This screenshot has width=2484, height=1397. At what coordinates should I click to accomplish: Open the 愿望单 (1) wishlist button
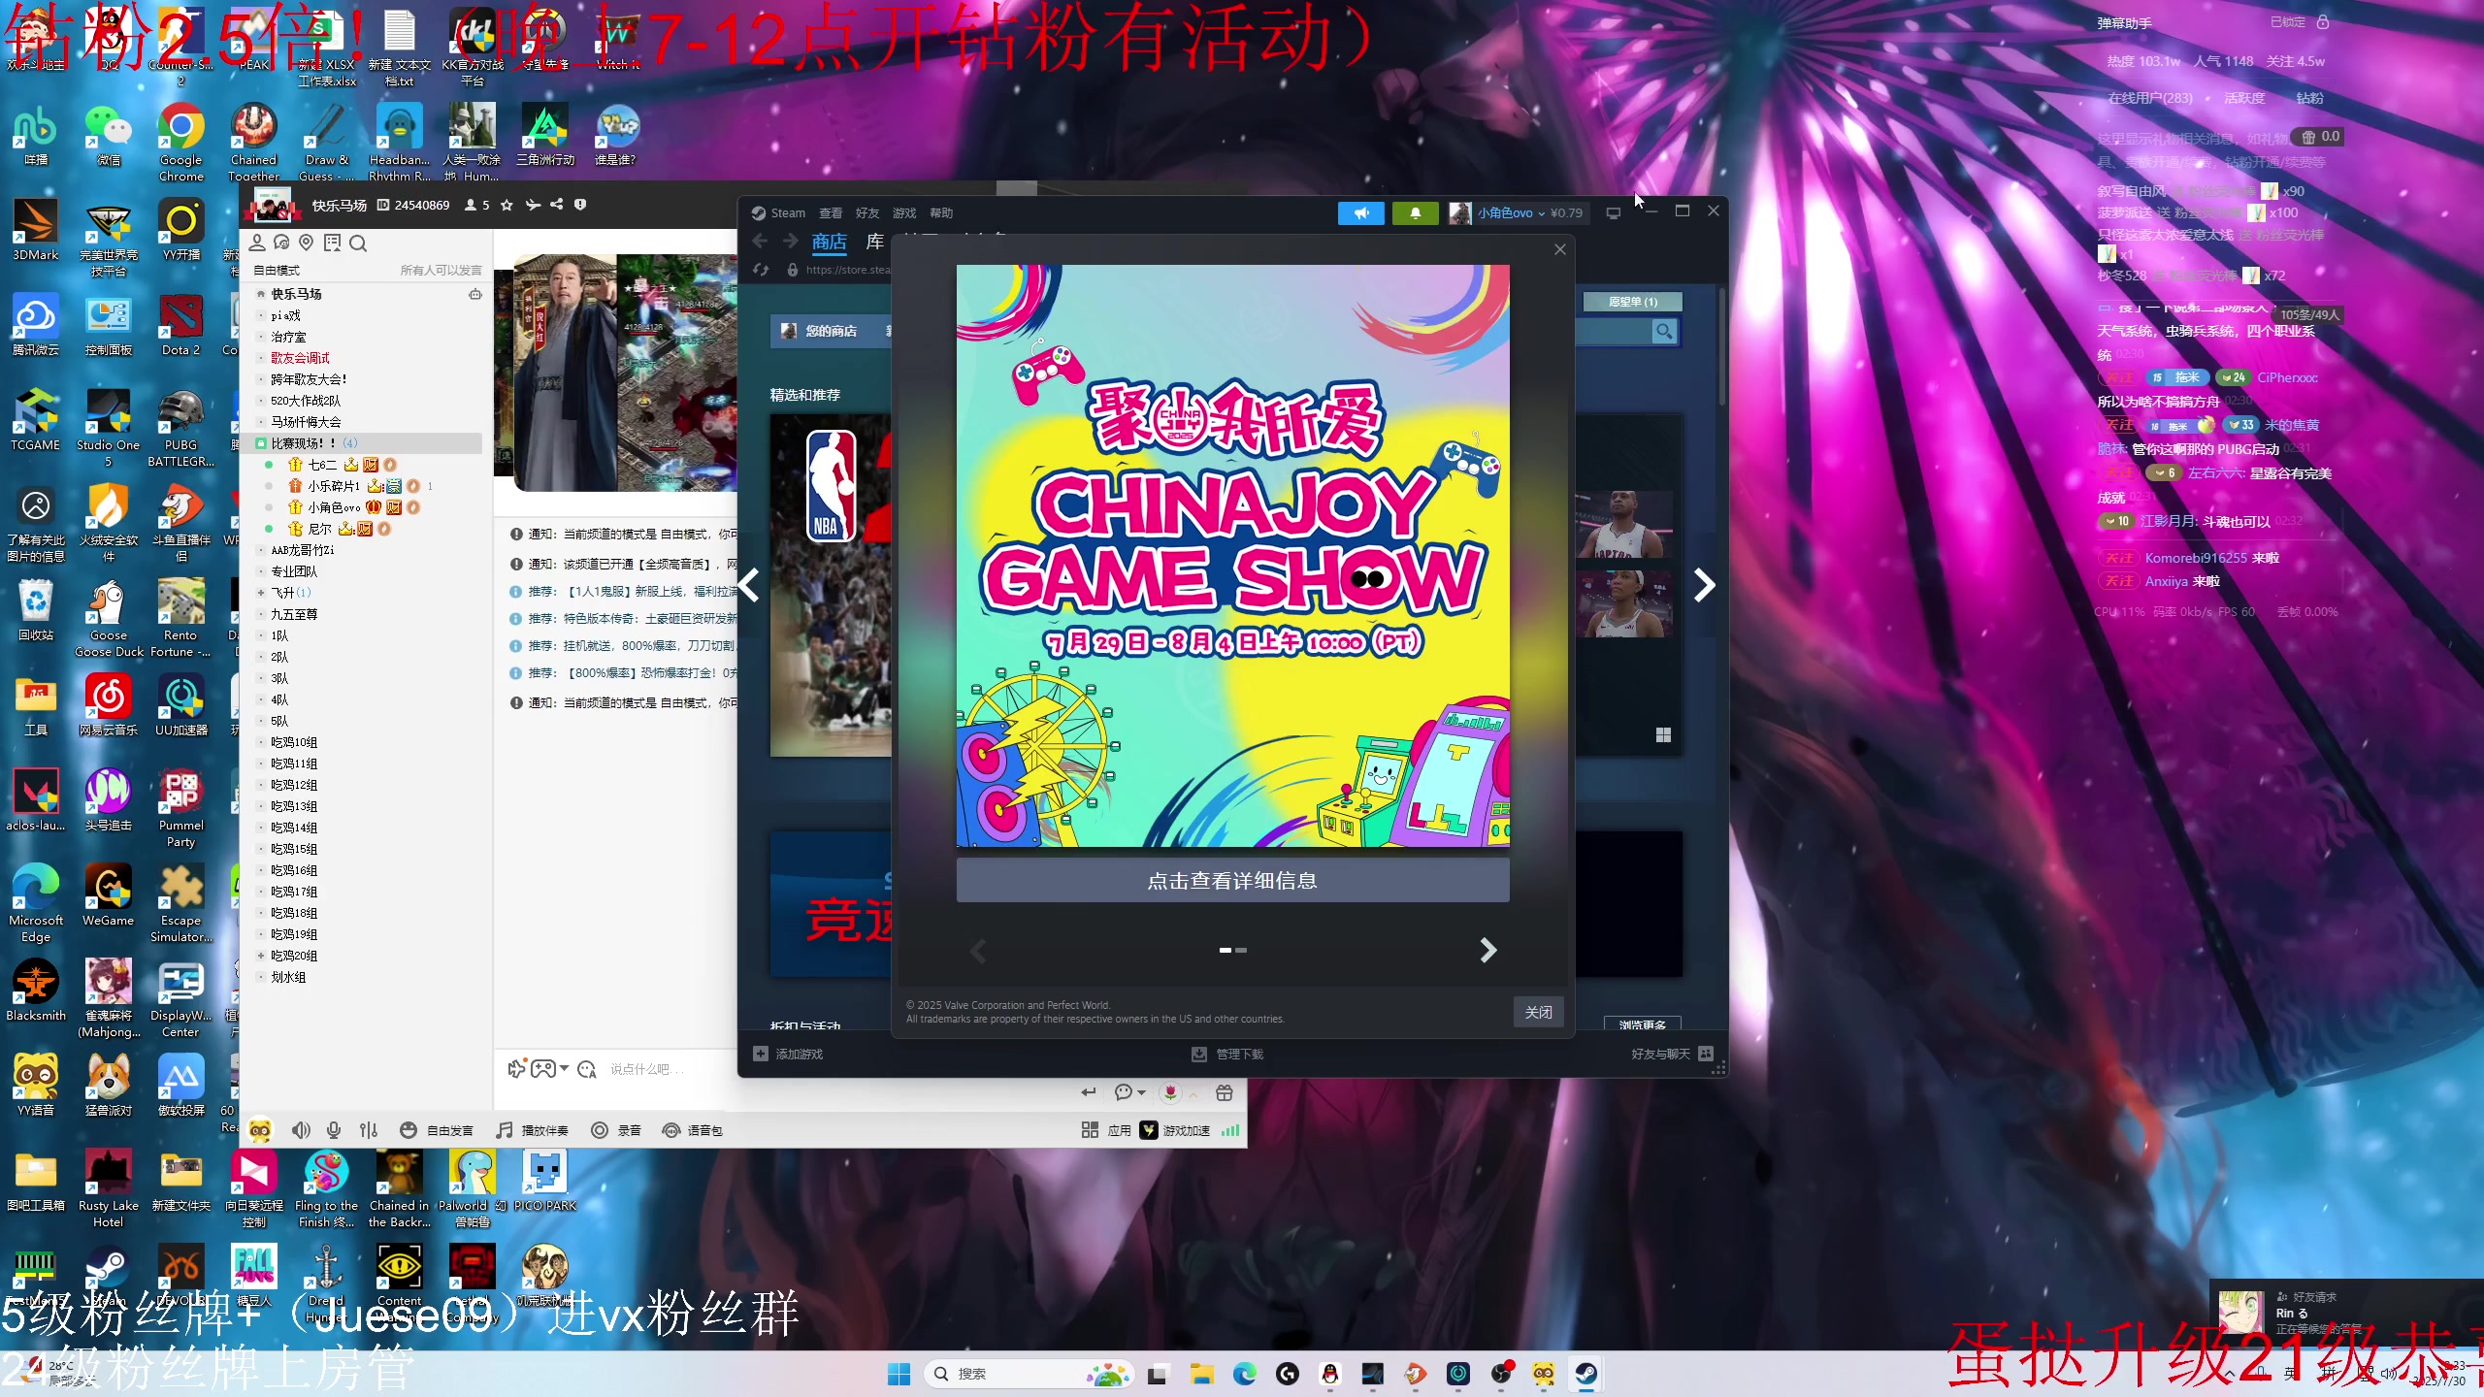click(1632, 302)
